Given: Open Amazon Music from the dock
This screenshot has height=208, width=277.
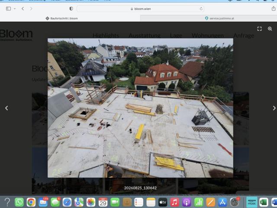Looking at the screenshot, I should (252, 202).
